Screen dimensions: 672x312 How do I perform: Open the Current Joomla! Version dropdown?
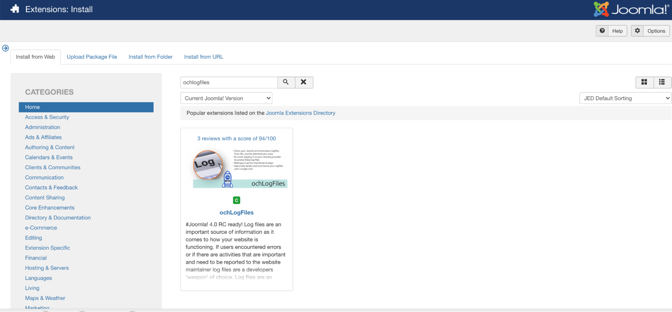tap(226, 98)
